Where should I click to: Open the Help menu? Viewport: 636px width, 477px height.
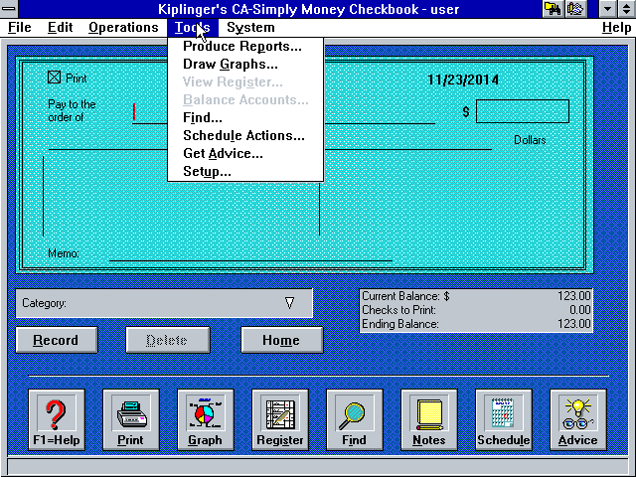616,27
